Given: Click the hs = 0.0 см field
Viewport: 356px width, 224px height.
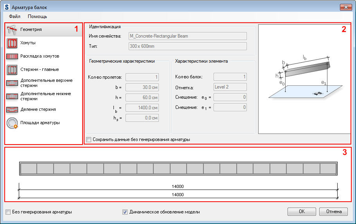Looking at the screenshot, I should pos(142,118).
